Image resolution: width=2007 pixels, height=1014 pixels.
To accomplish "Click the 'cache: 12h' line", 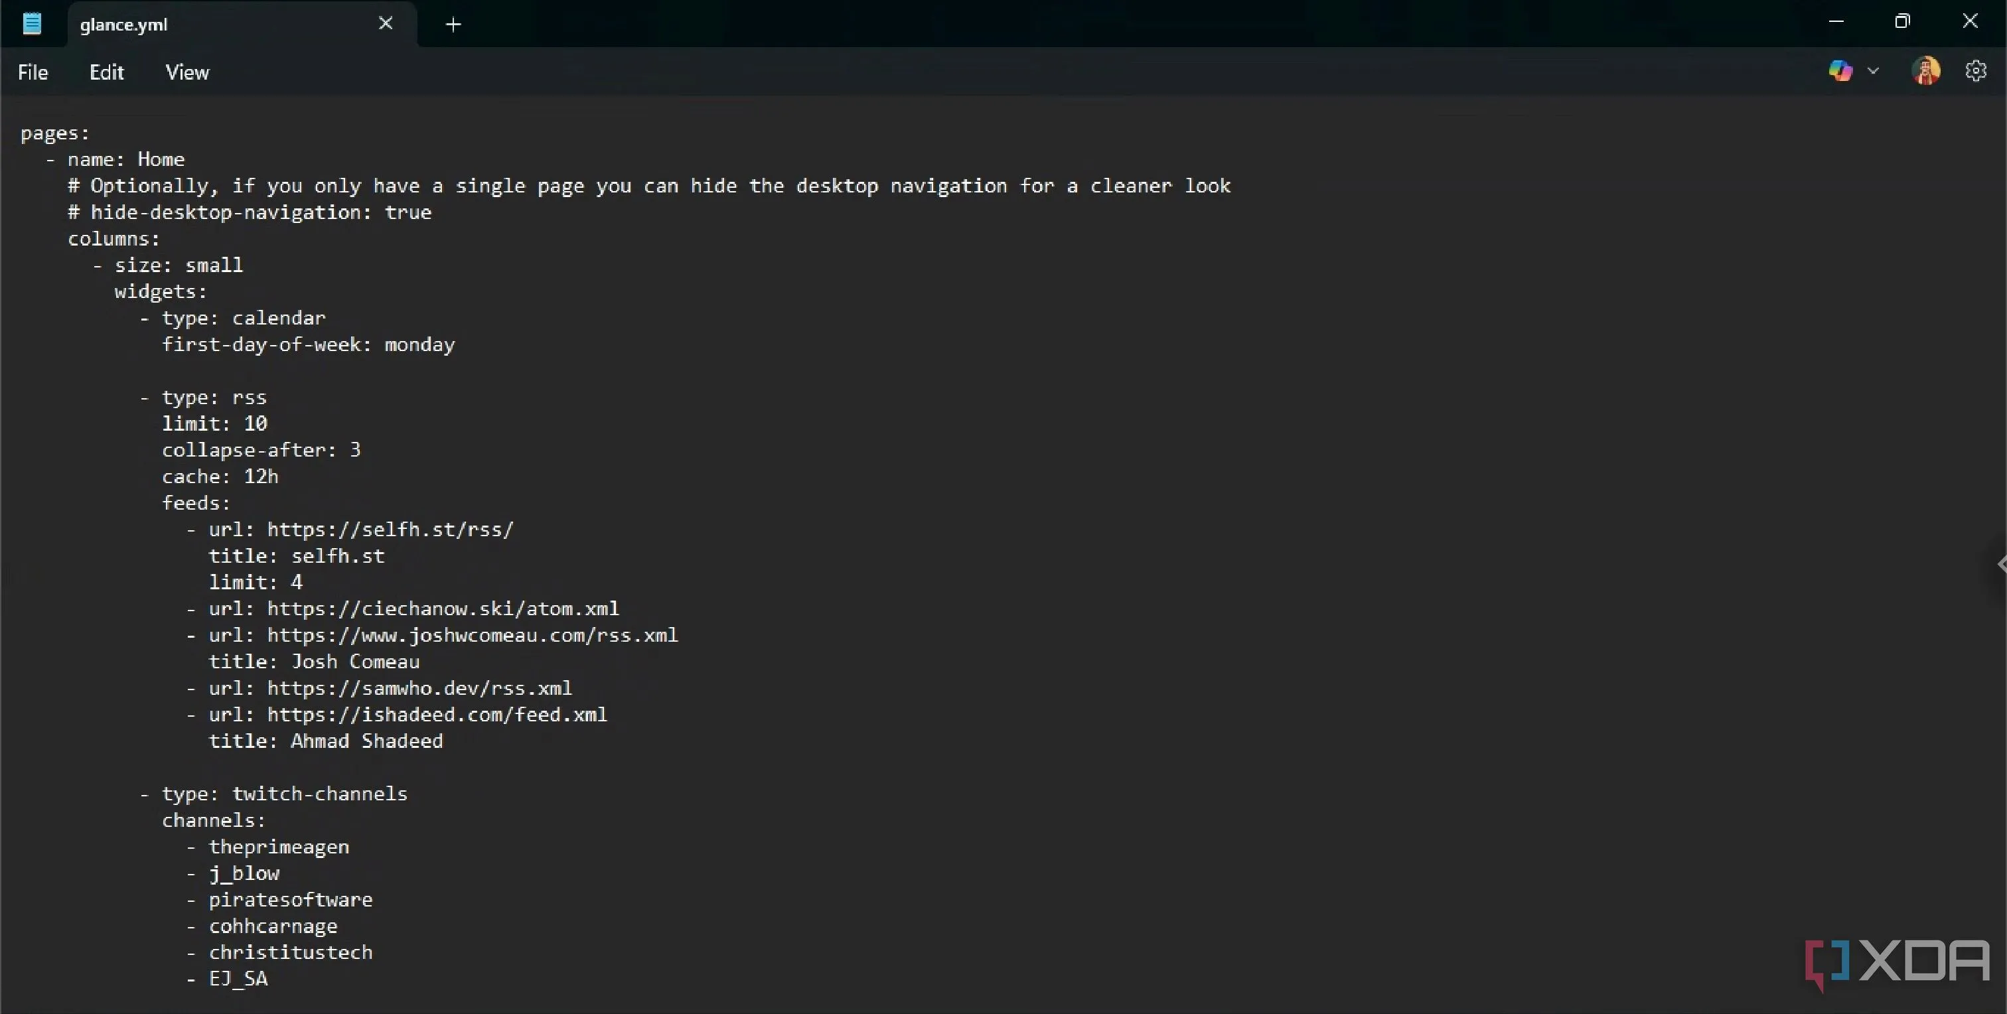I will pos(220,476).
